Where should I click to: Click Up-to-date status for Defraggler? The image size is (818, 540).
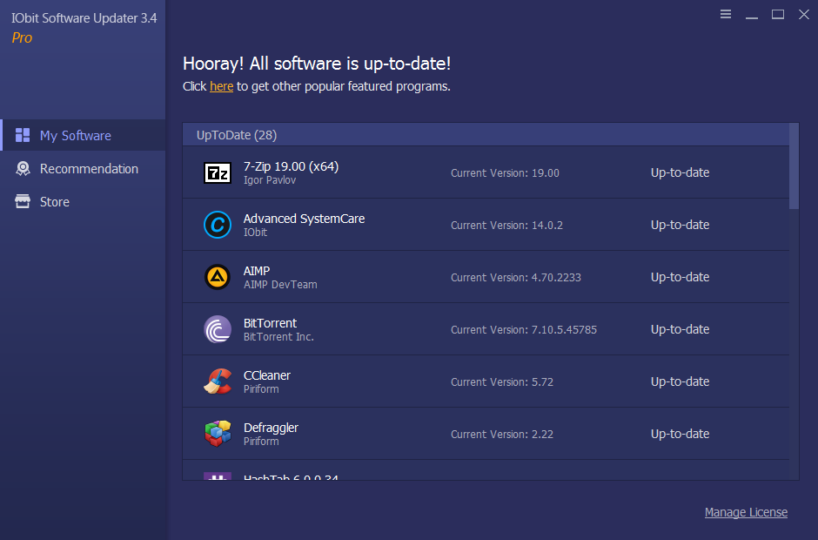(680, 434)
